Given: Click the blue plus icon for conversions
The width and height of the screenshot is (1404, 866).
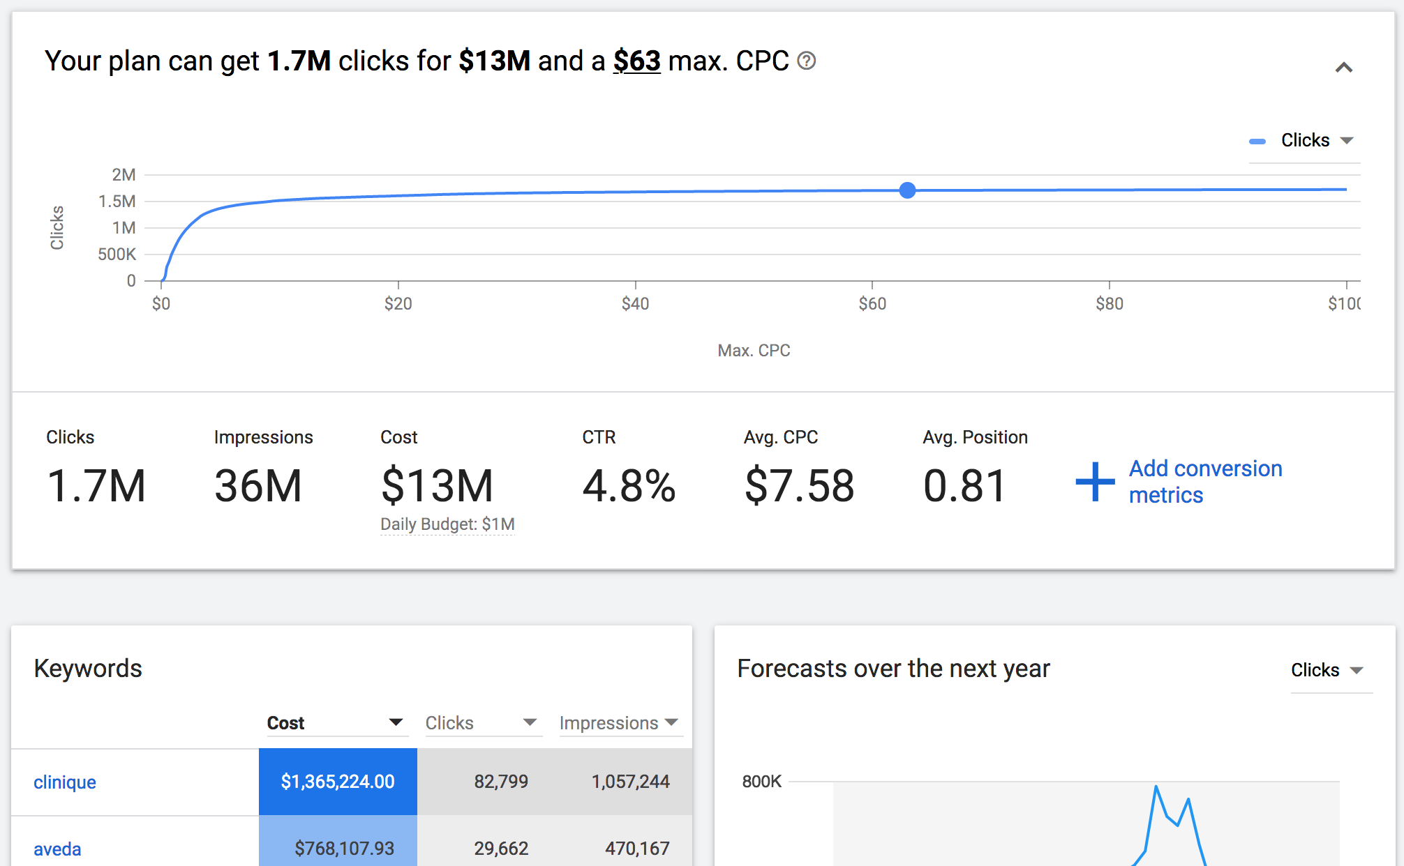Looking at the screenshot, I should click(x=1094, y=482).
